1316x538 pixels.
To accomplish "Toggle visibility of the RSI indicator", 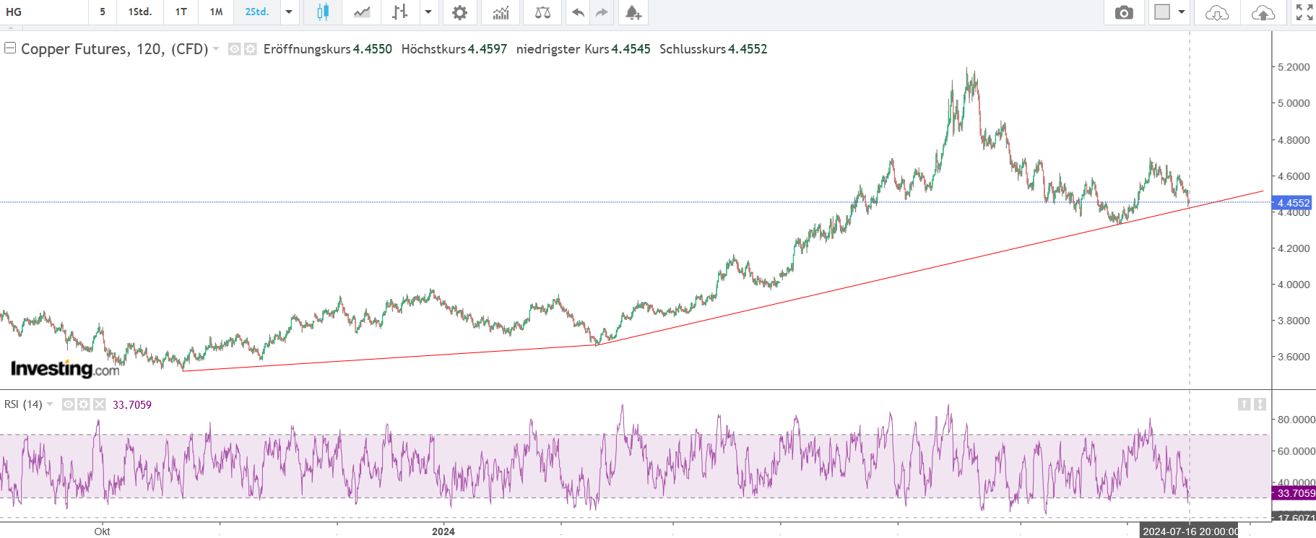I will coord(68,404).
